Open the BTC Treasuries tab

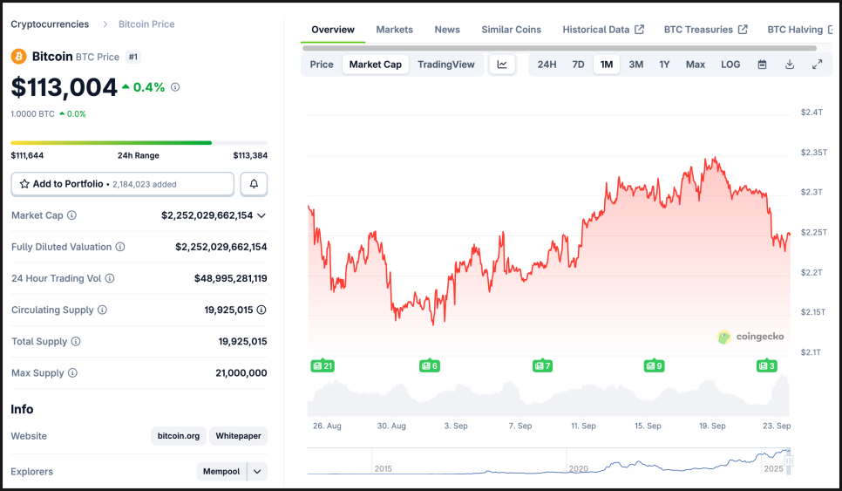coord(705,30)
